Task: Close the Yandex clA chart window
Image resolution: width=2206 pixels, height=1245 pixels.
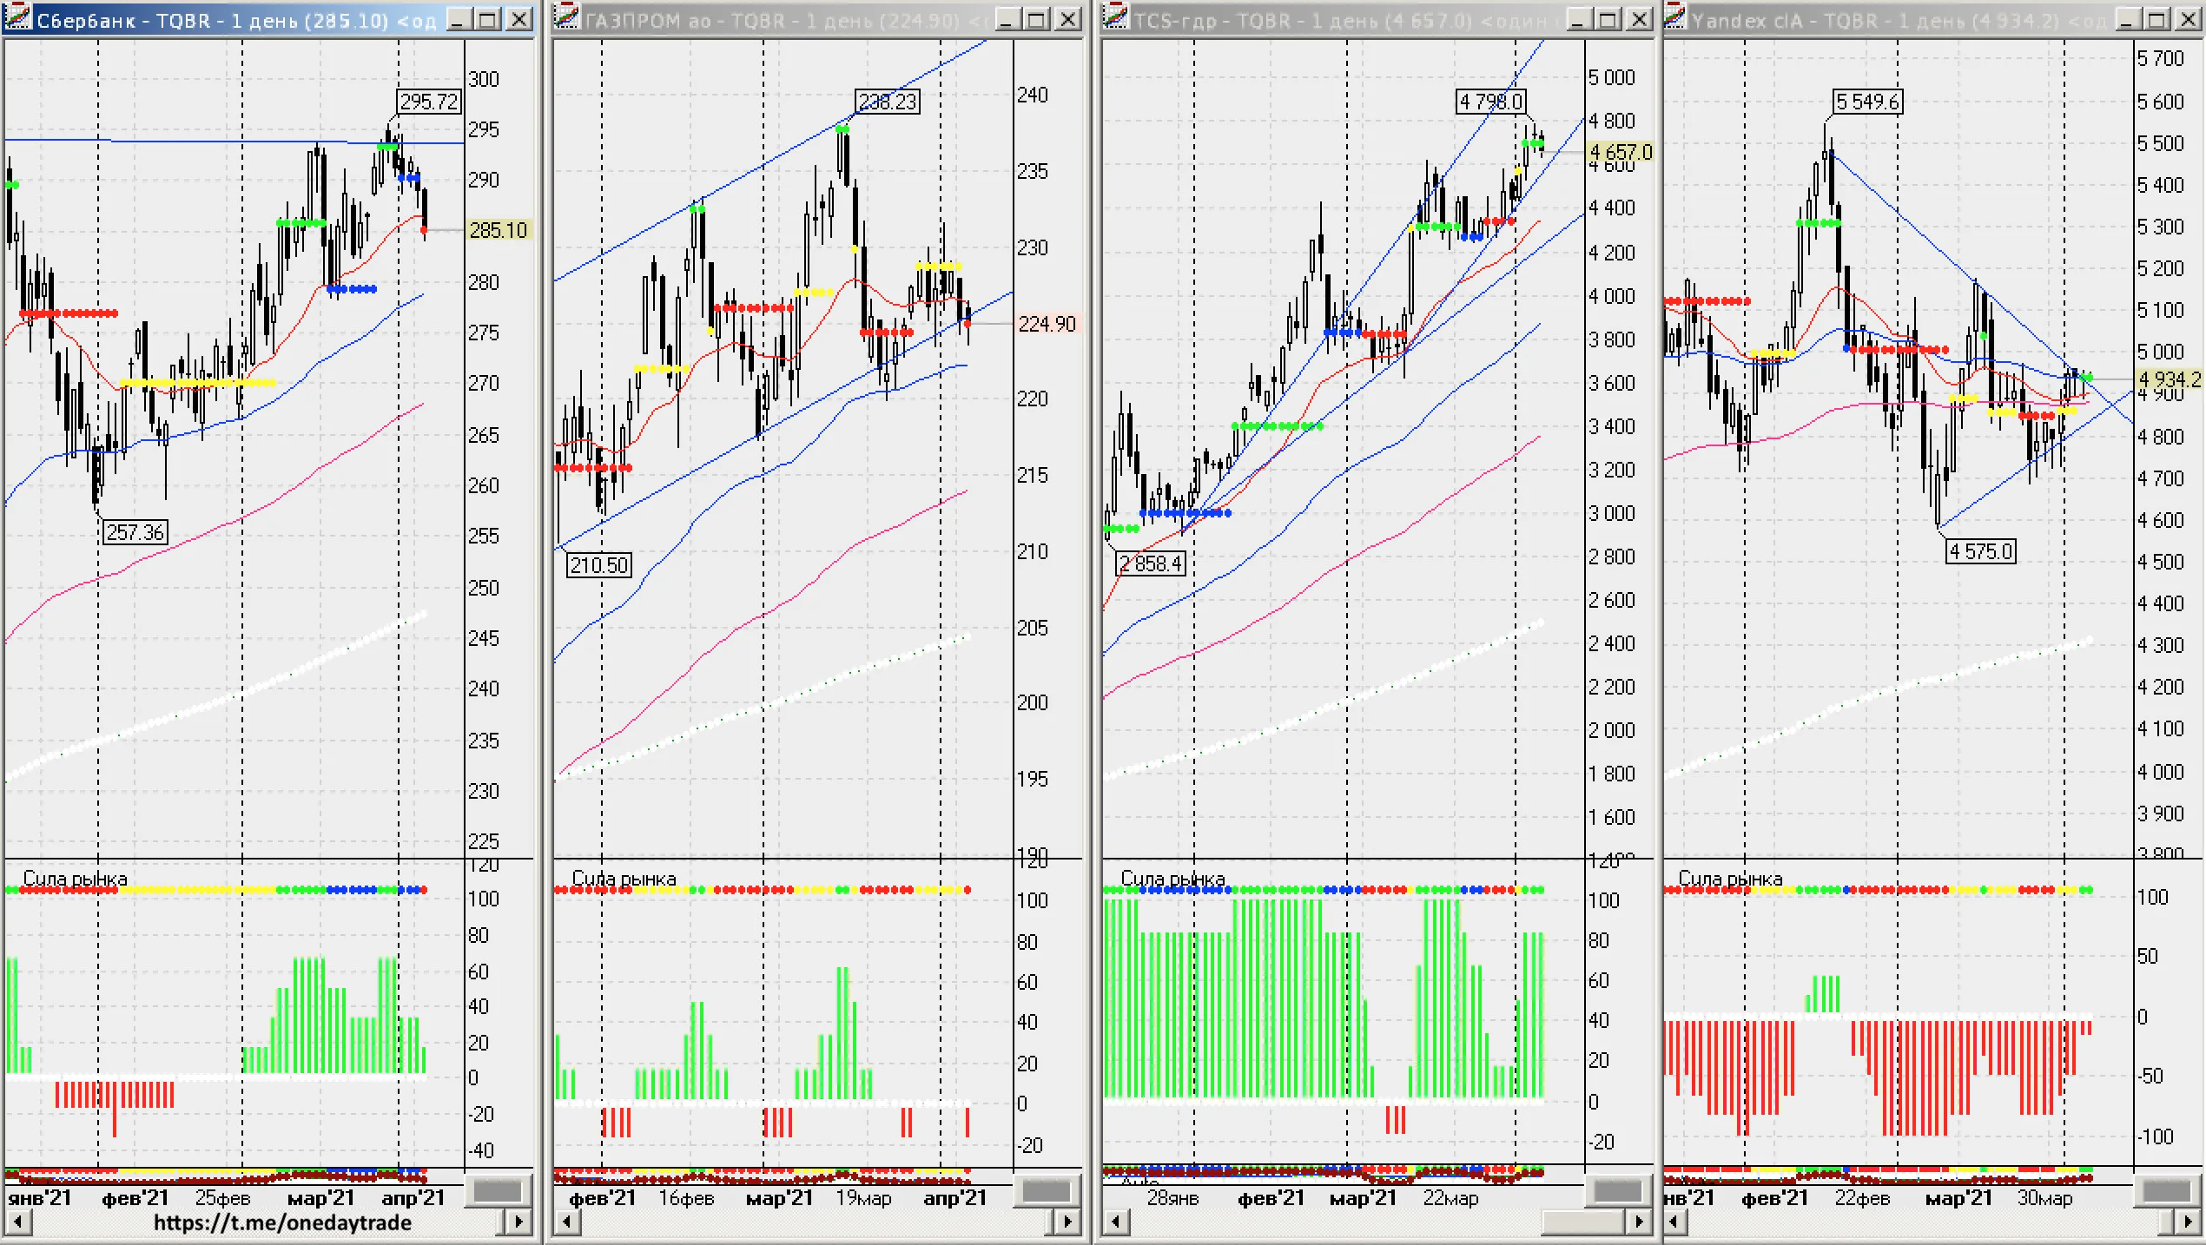Action: pos(2188,19)
